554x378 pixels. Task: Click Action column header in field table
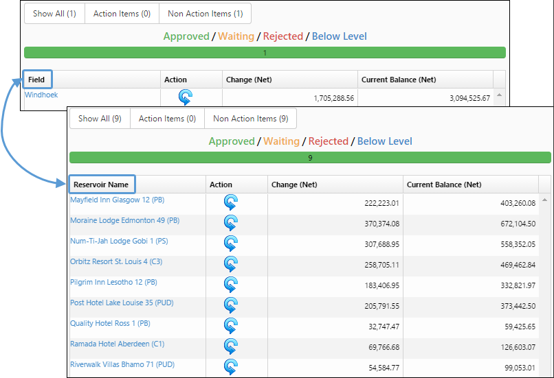pyautogui.click(x=191, y=80)
